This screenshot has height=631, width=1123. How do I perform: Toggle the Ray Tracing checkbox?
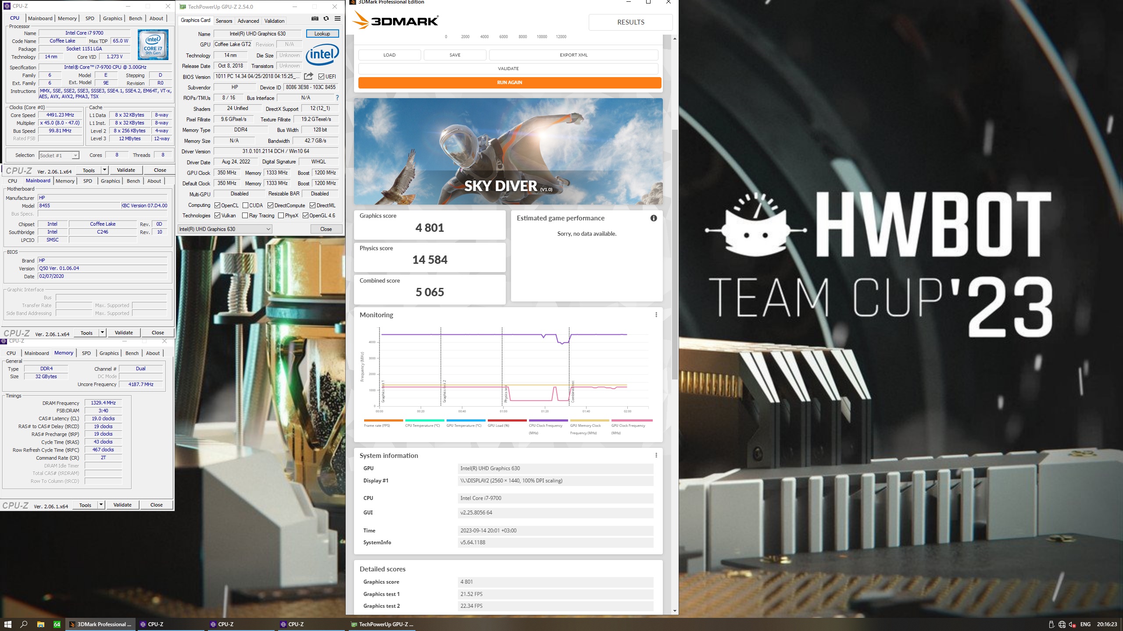click(x=245, y=215)
